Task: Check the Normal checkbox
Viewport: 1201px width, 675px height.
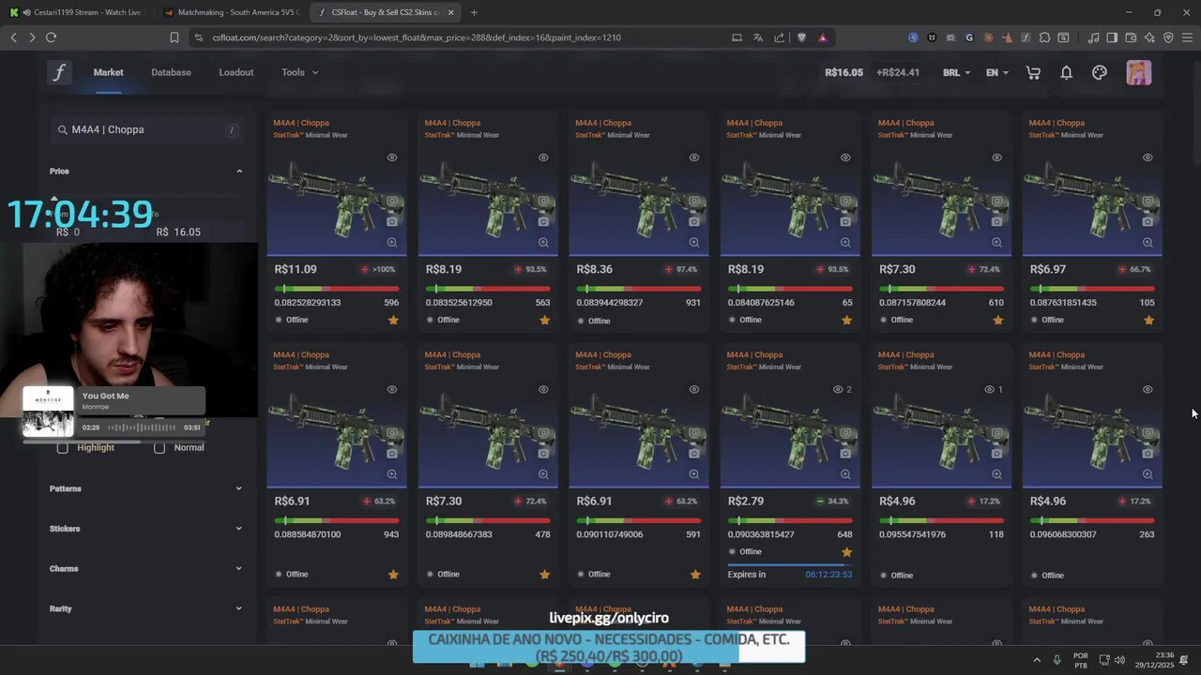Action: 160,448
